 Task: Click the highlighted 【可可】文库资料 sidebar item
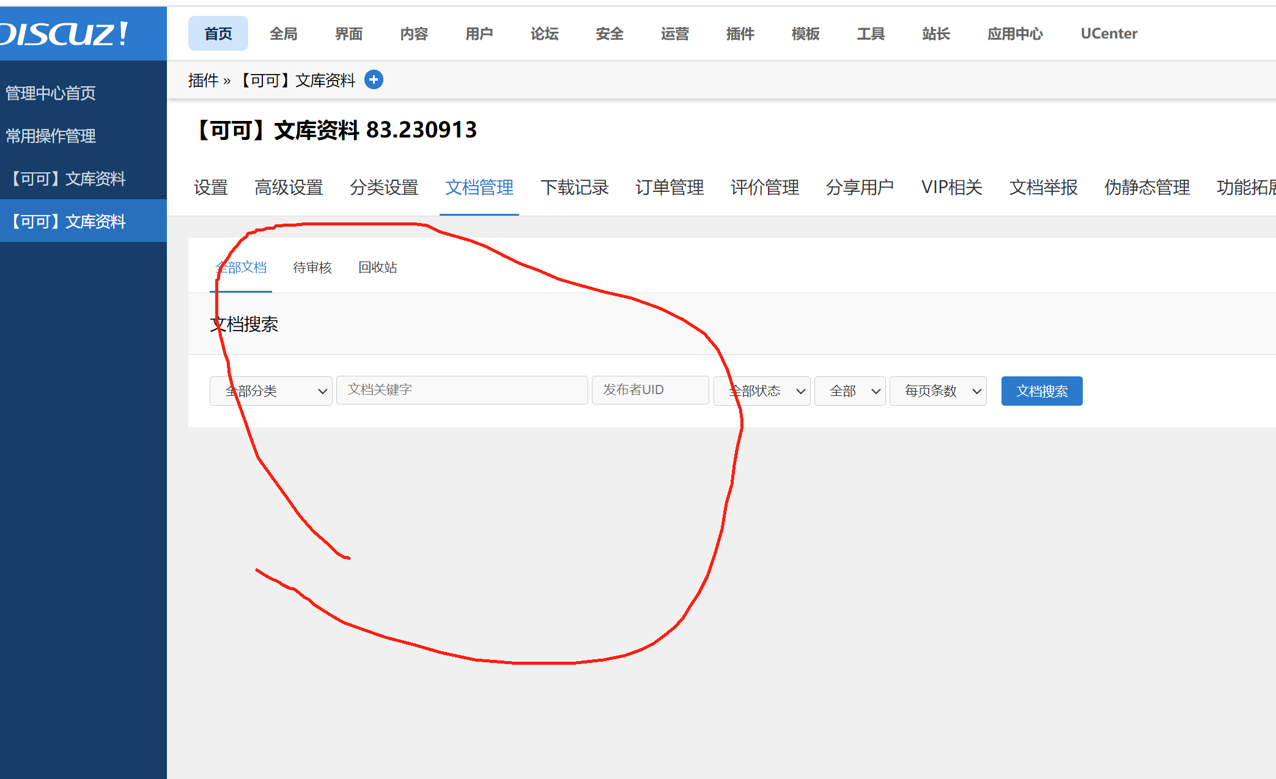coord(83,221)
